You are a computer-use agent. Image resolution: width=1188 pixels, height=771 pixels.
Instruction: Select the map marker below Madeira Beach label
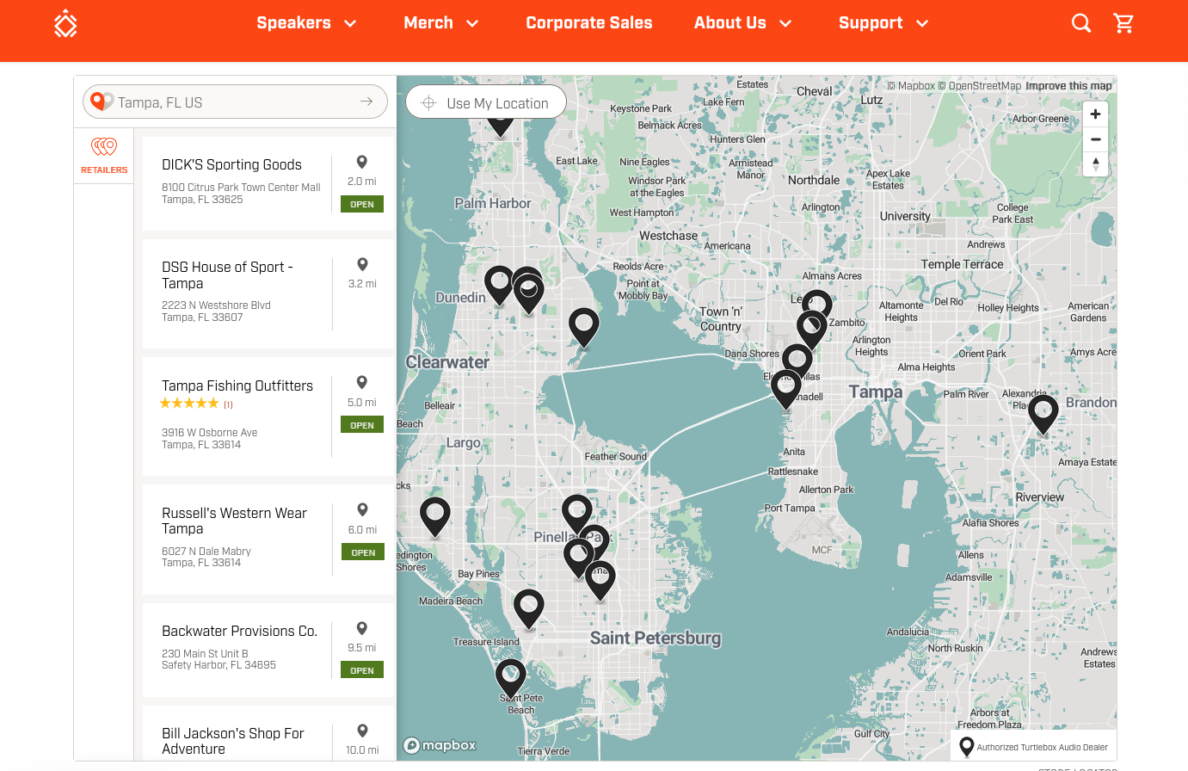[528, 608]
